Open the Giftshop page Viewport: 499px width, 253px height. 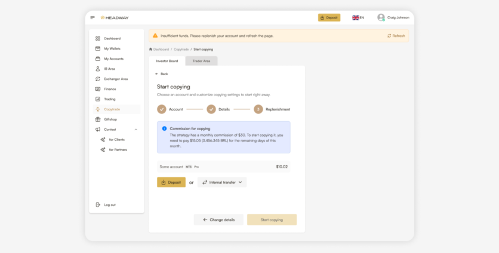(x=110, y=119)
